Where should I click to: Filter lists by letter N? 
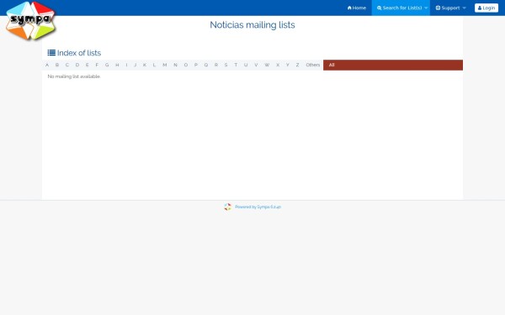175,65
